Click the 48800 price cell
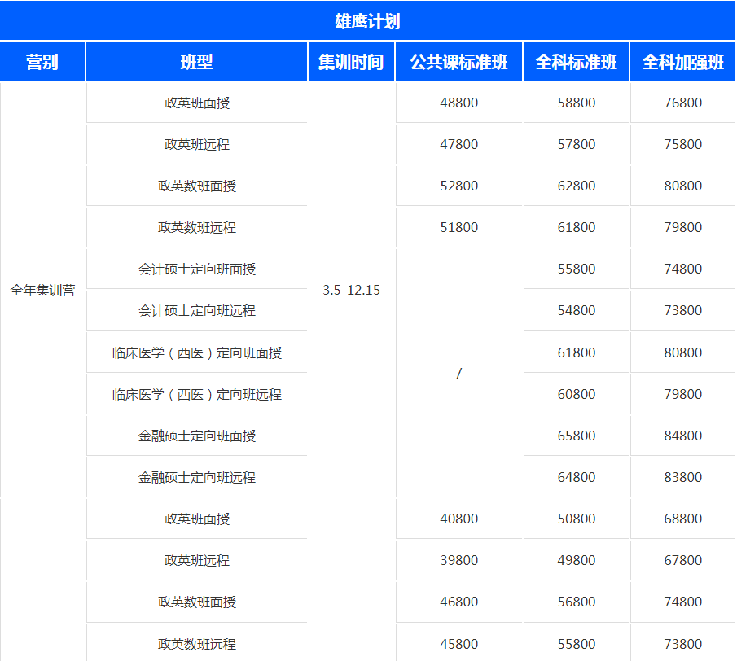 click(458, 103)
